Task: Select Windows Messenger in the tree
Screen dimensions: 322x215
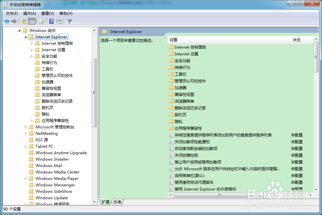Action: click(55, 185)
